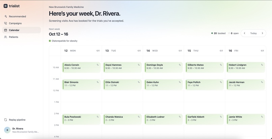Open Galen Kuhn 11 AM appointment

[x=163, y=85]
